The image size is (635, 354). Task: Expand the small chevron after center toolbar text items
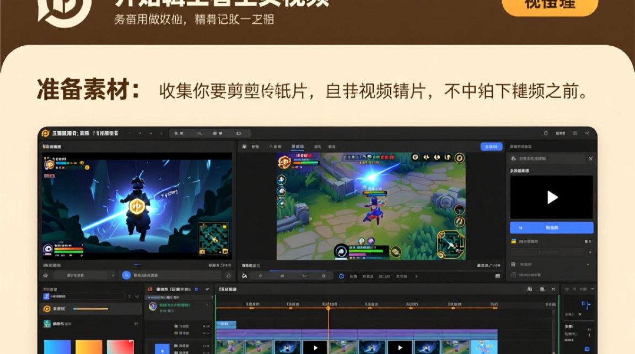click(416, 276)
